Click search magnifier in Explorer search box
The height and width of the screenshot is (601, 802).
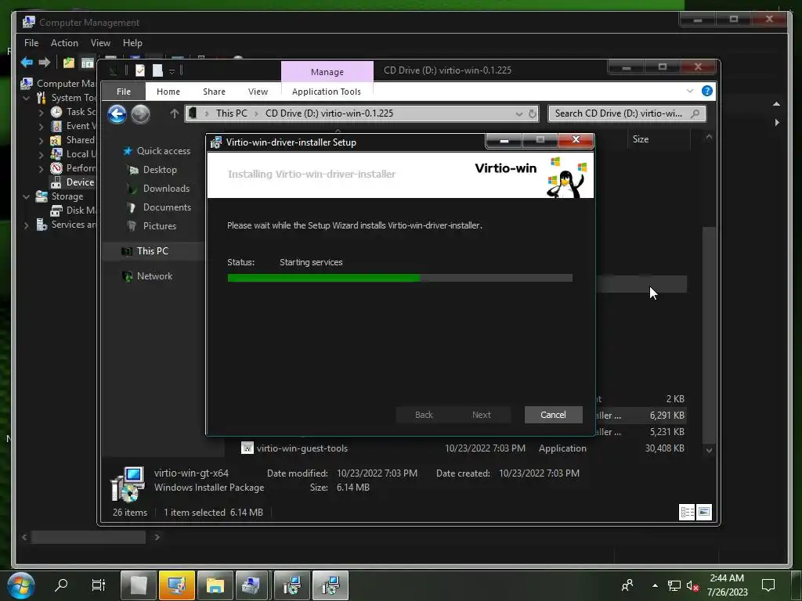pos(695,113)
